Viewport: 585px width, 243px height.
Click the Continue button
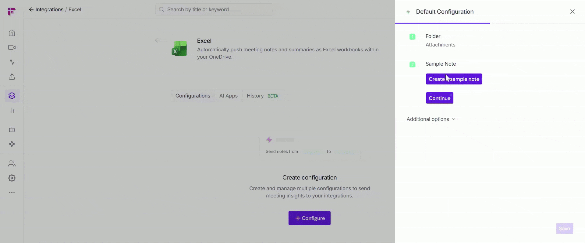[x=440, y=98]
